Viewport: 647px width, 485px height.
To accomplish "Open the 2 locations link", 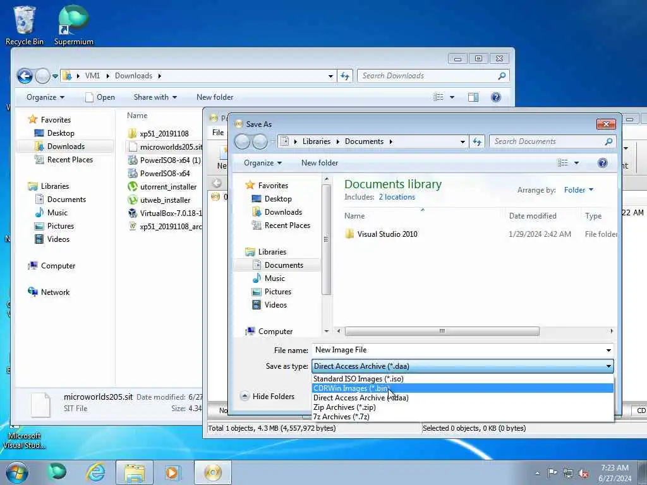I will (x=397, y=197).
